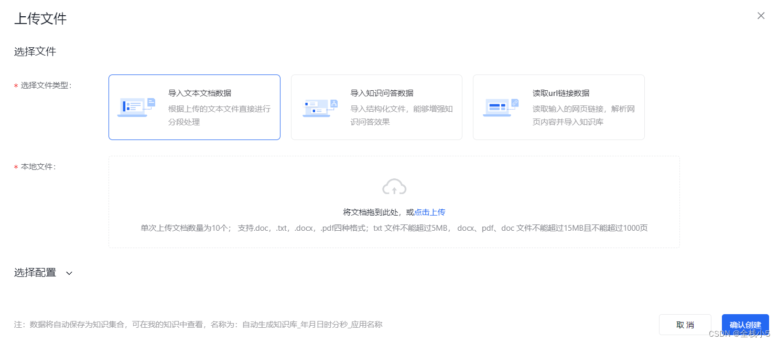Screen dimensions: 778x343
Task: Click the knowledge Q&A import illustration icon
Action: (319, 107)
